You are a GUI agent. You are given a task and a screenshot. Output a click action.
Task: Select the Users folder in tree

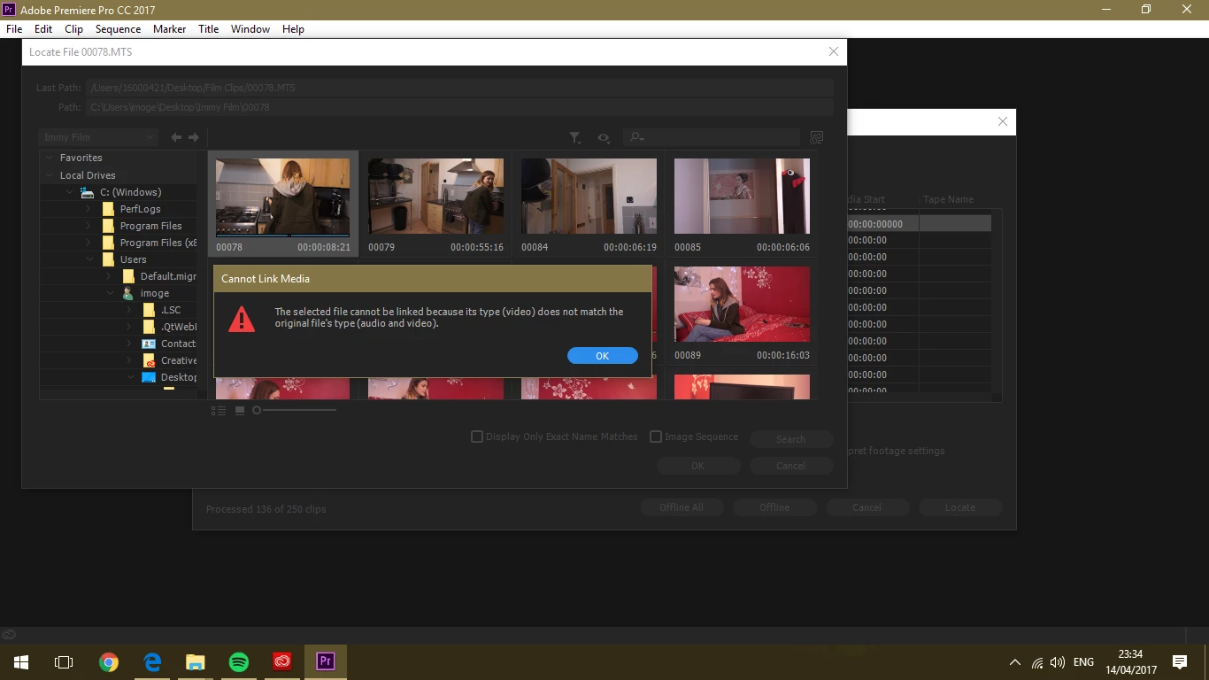(x=133, y=259)
